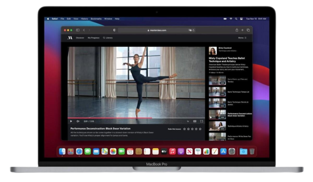Image resolution: width=313 pixels, height=182 pixels.
Task: Toggle play/pause on the video
Action: pyautogui.click(x=71, y=121)
